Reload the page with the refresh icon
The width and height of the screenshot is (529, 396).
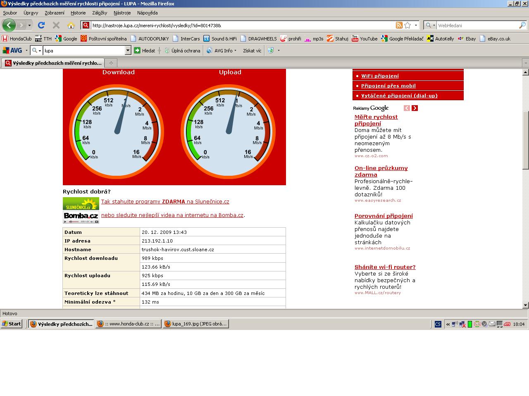coord(41,25)
